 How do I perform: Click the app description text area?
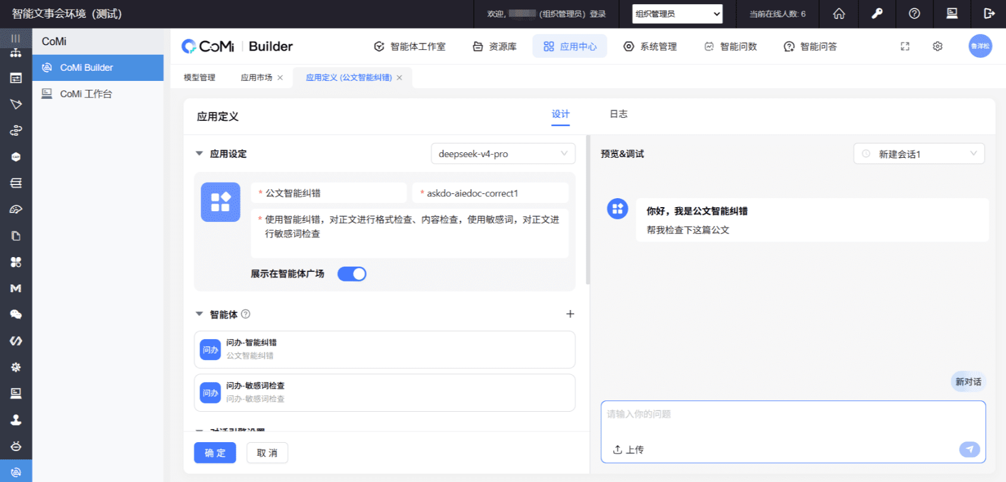[410, 233]
